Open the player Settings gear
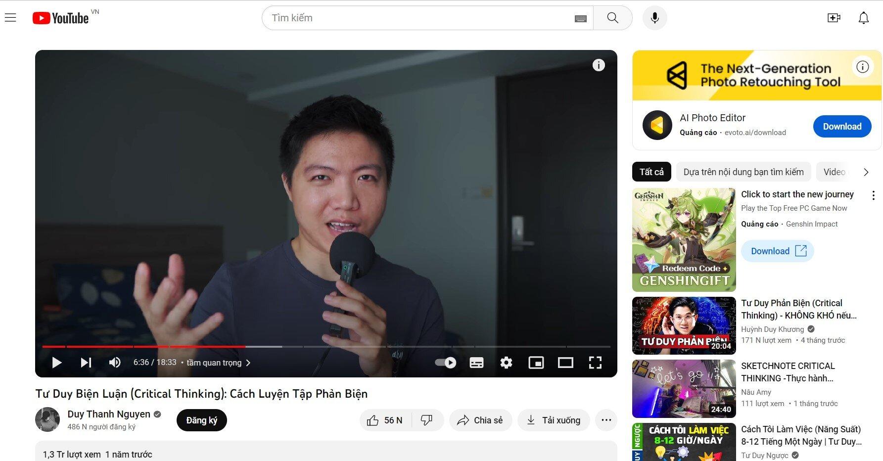The image size is (883, 461). pos(506,363)
